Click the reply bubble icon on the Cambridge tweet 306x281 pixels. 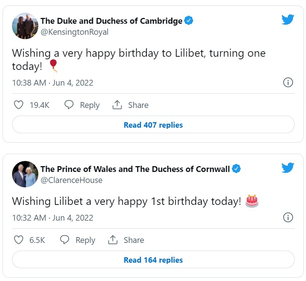69,105
